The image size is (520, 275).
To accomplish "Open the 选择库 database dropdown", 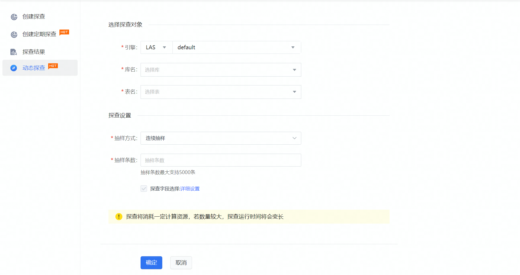I will 221,70.
